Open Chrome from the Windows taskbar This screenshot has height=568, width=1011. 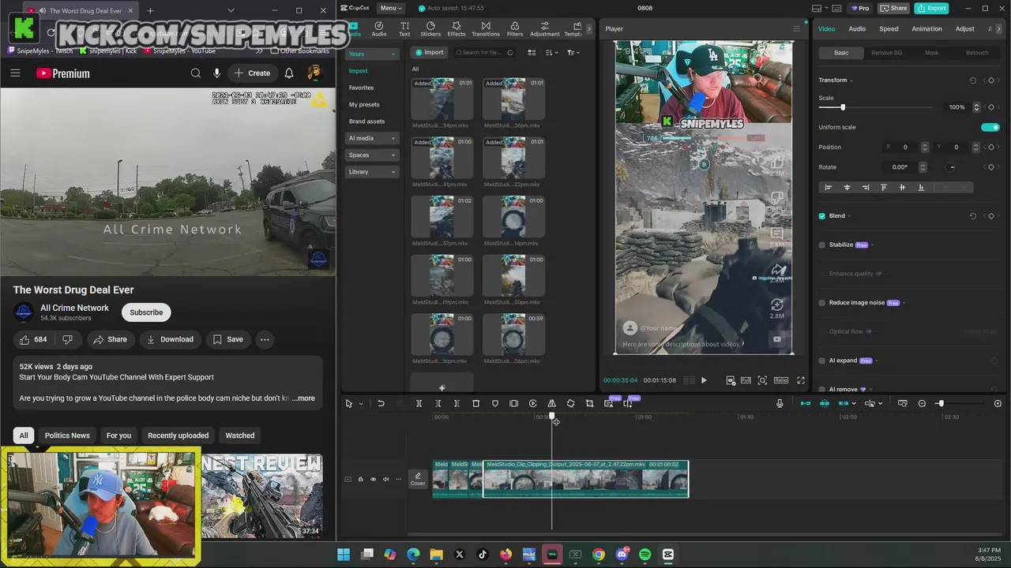(599, 555)
